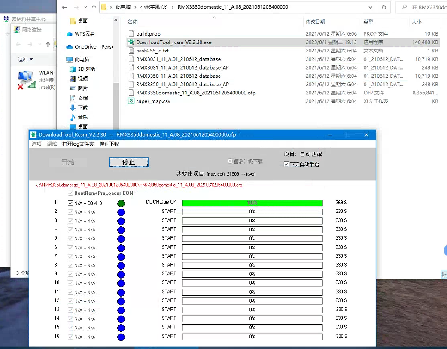Toggle the port 2 N/A + N/A checkbox

[70, 212]
